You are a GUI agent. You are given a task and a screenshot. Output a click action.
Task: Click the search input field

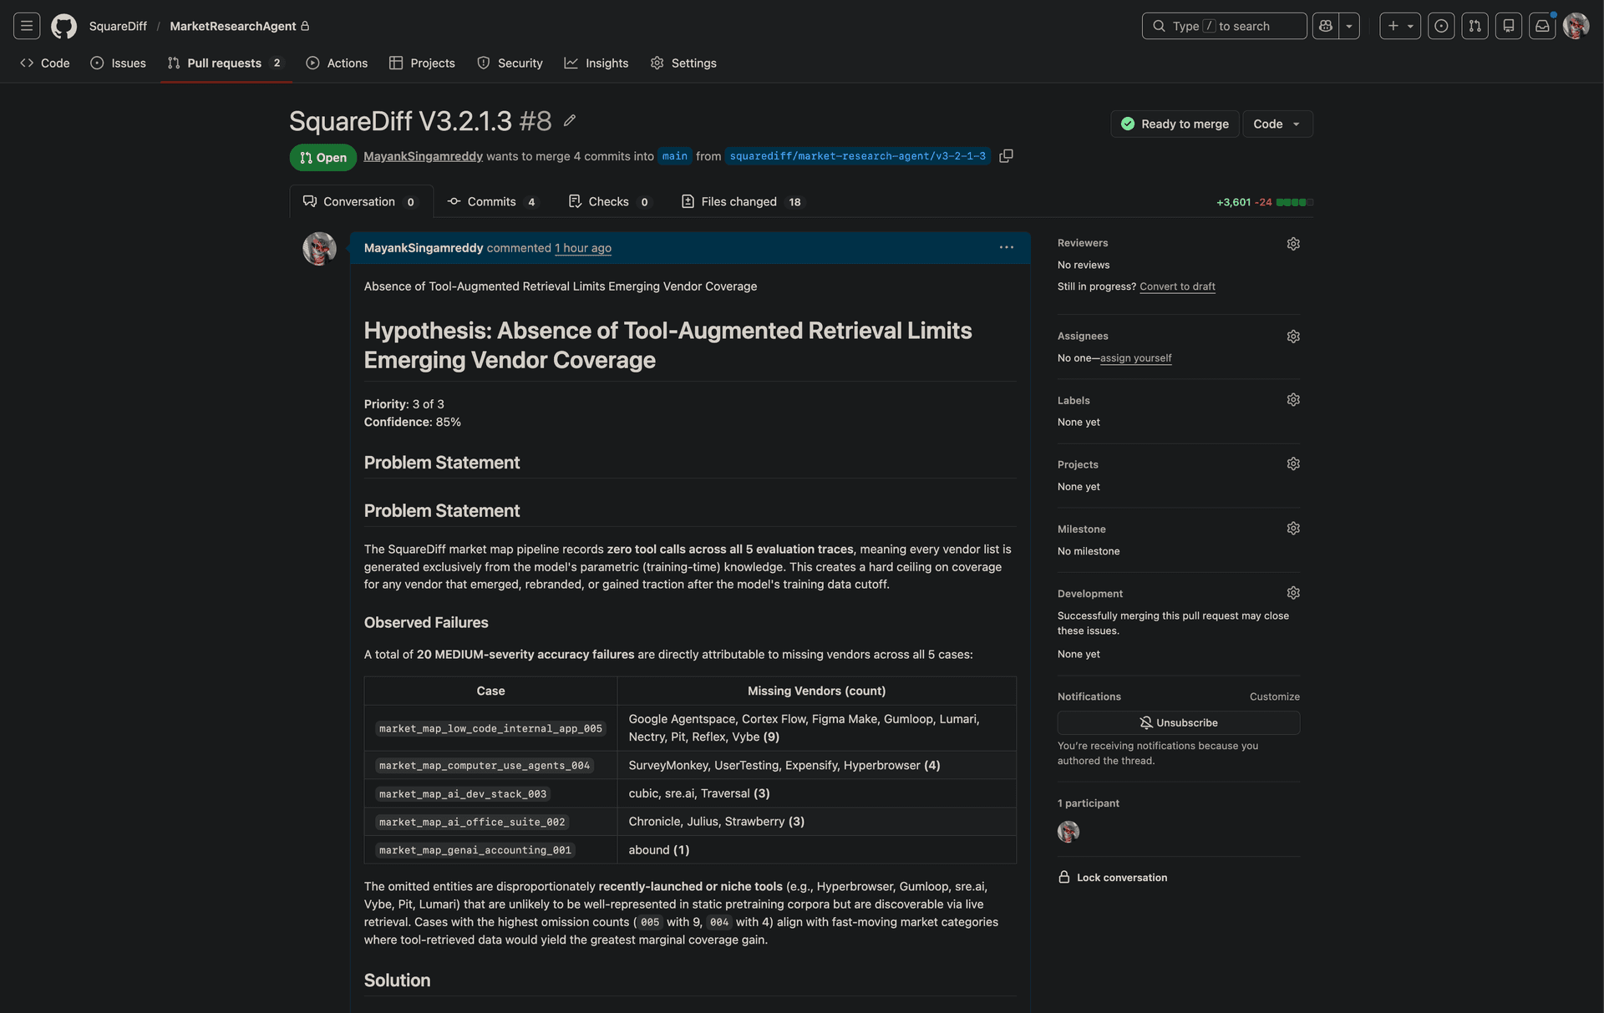pos(1224,26)
